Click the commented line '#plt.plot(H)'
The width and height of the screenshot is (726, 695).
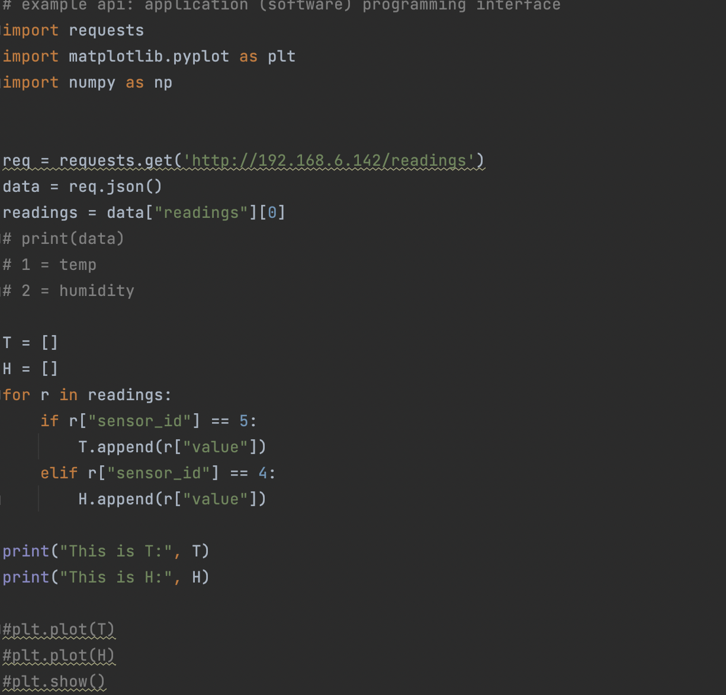59,655
